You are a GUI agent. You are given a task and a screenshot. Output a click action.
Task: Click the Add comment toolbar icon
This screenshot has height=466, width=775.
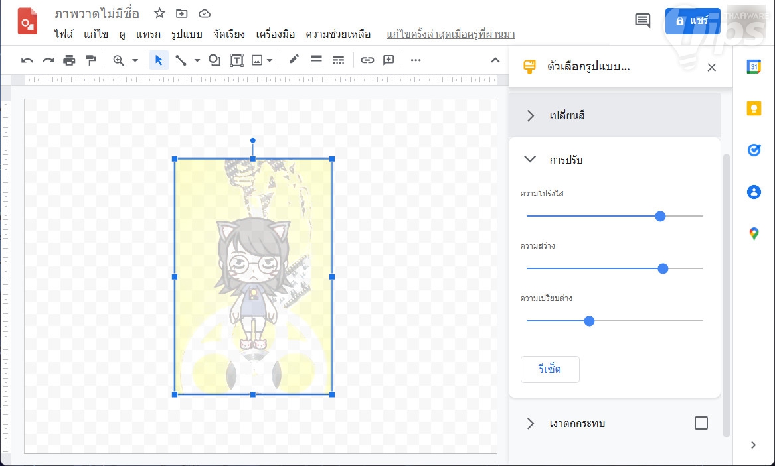(389, 60)
